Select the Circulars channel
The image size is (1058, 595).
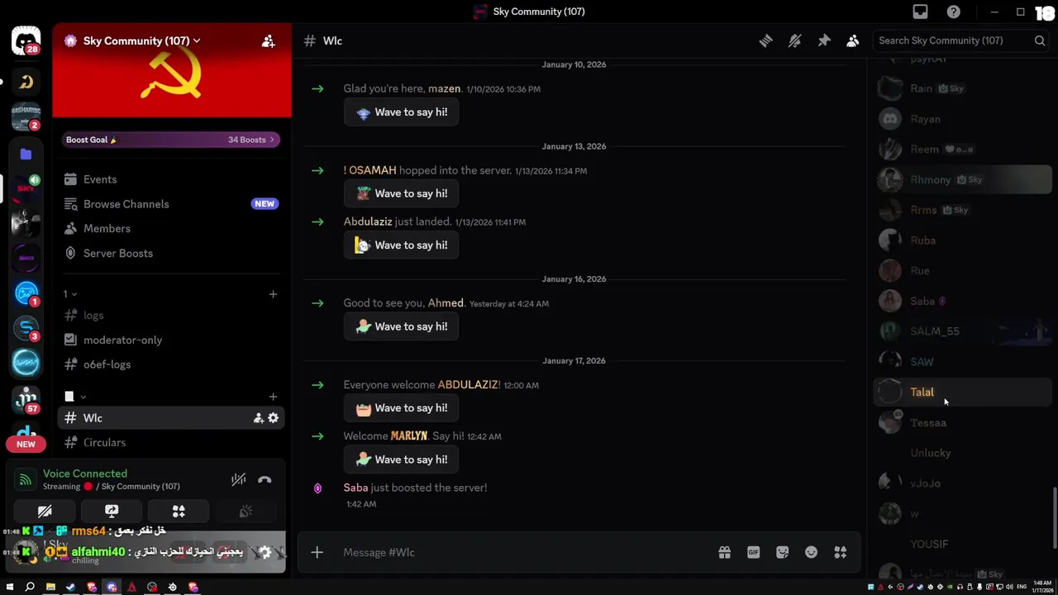pos(171,443)
